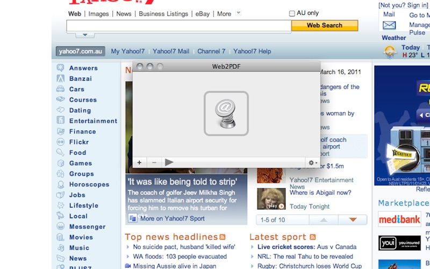Focus the Yahoo search input field
430x269 pixels.
[179, 26]
